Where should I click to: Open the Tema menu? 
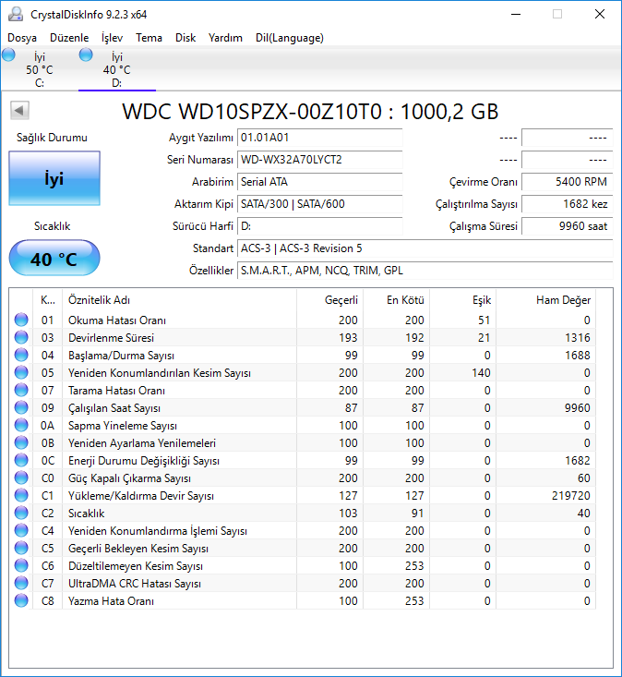(x=149, y=38)
